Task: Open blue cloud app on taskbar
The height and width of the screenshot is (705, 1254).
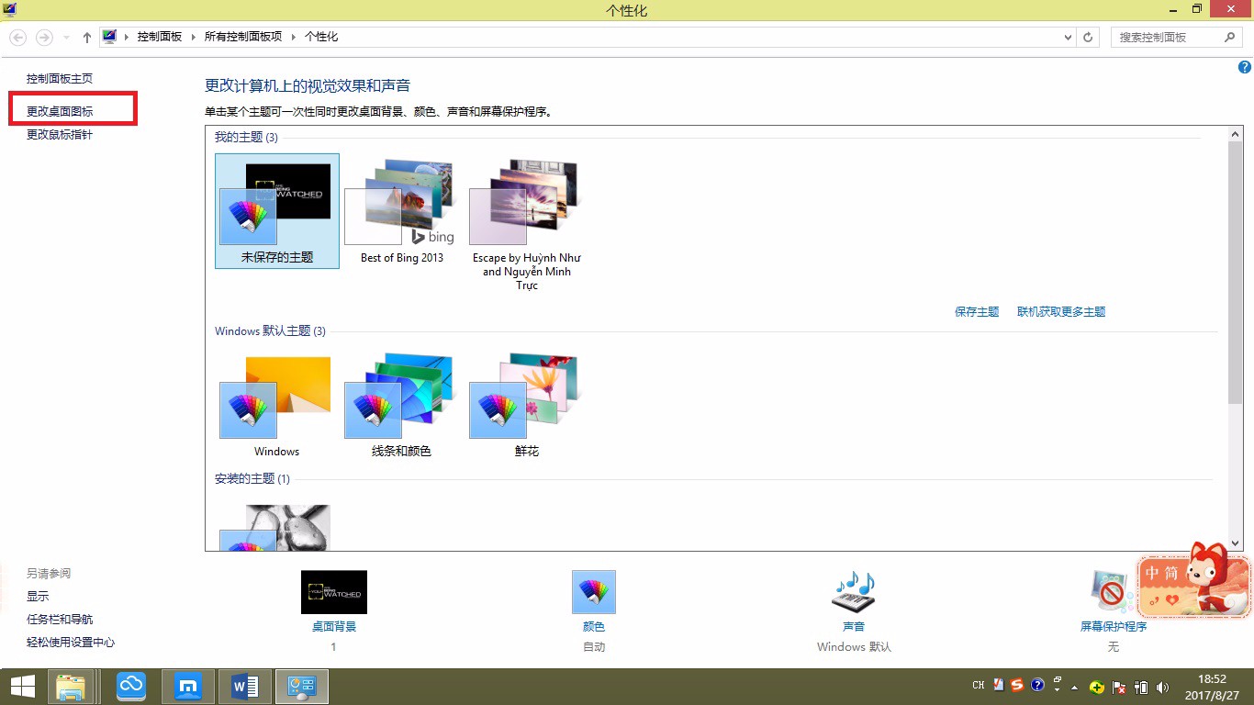Action: [132, 687]
